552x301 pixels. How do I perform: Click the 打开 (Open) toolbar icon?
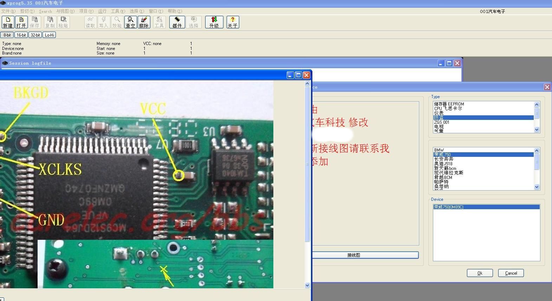[21, 22]
